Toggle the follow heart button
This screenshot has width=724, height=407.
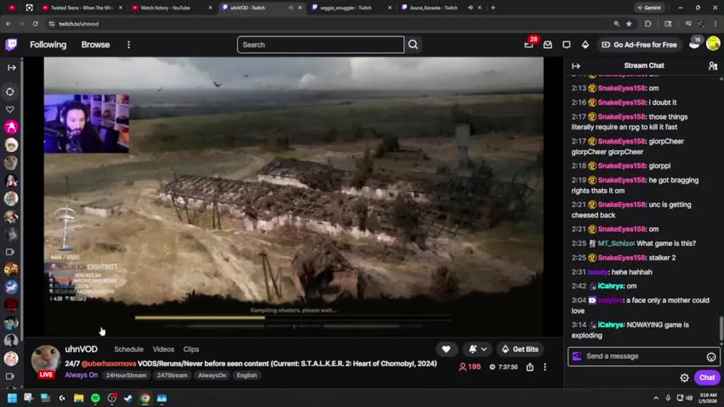tap(446, 349)
